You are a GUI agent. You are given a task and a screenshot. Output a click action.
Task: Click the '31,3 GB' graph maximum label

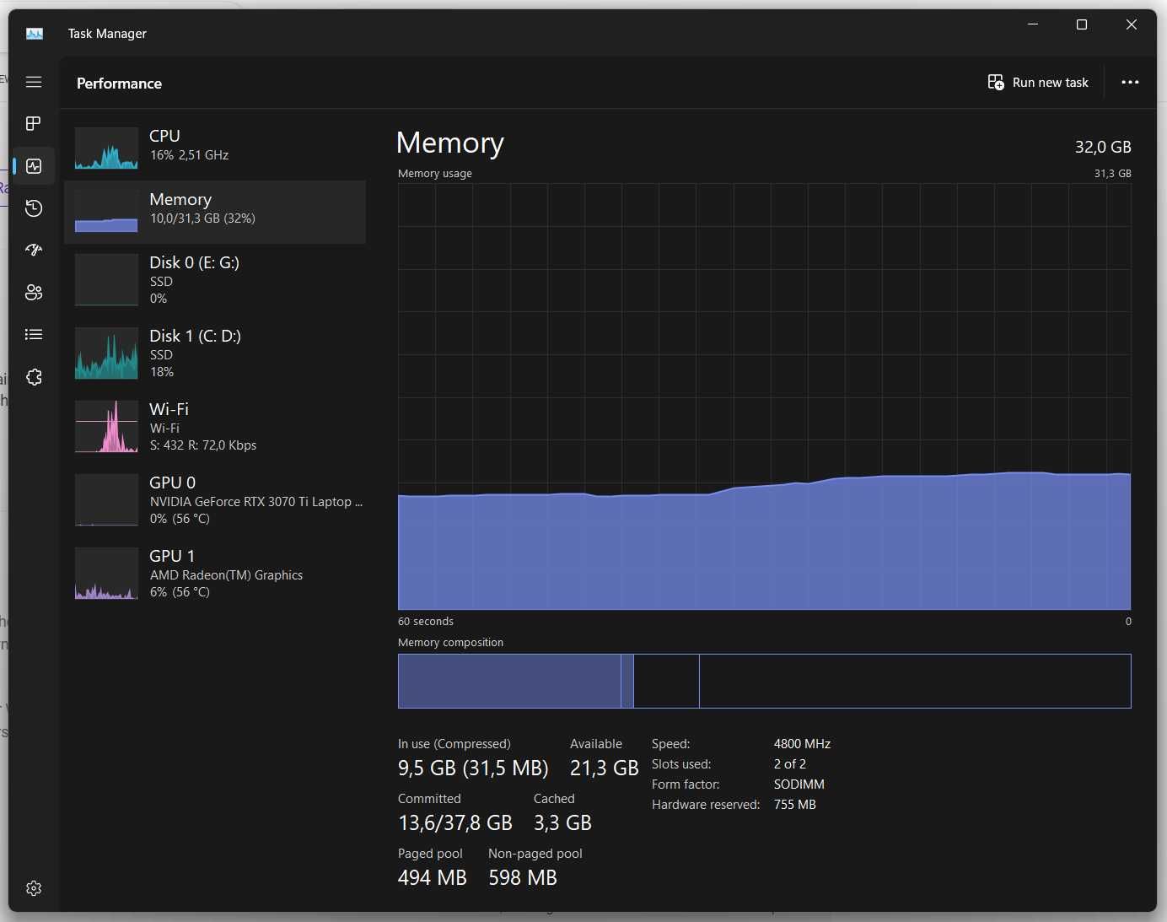pos(1113,173)
